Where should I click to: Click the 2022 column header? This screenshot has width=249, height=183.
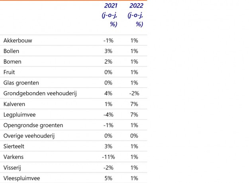point(135,15)
